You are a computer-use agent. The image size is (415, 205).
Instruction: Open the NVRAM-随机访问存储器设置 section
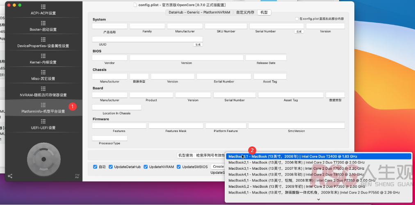(43, 92)
